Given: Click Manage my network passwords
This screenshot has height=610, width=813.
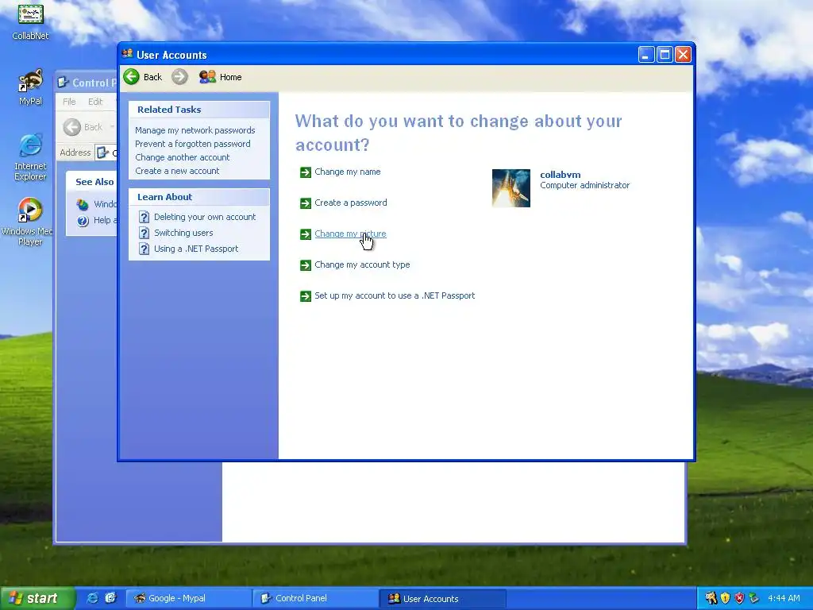Looking at the screenshot, I should [195, 130].
